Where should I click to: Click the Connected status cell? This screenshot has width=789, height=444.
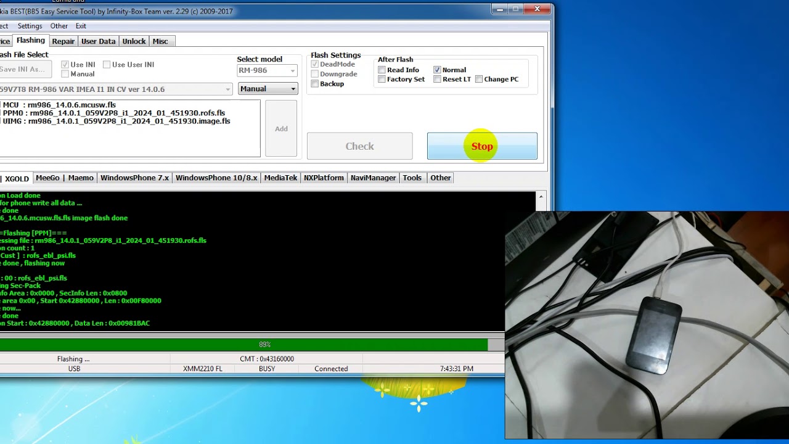(x=331, y=369)
